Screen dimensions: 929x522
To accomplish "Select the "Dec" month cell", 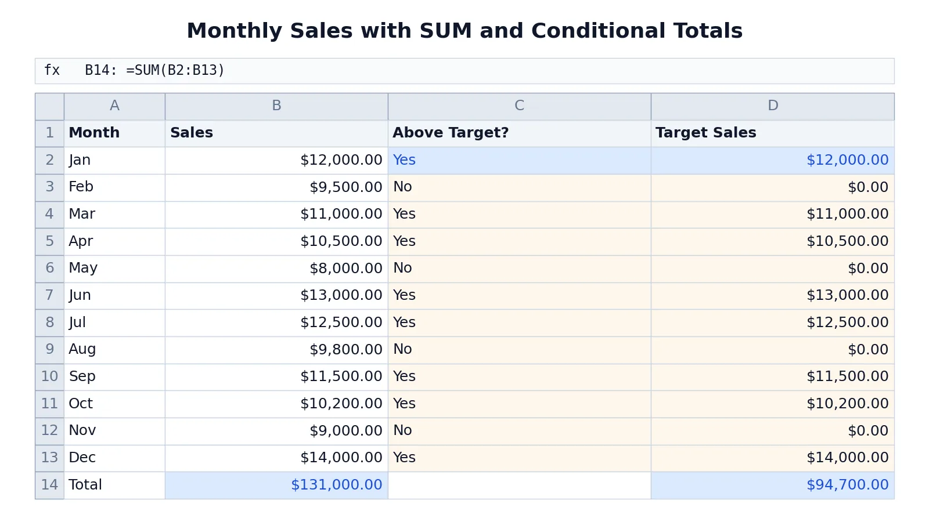I will pos(114,458).
